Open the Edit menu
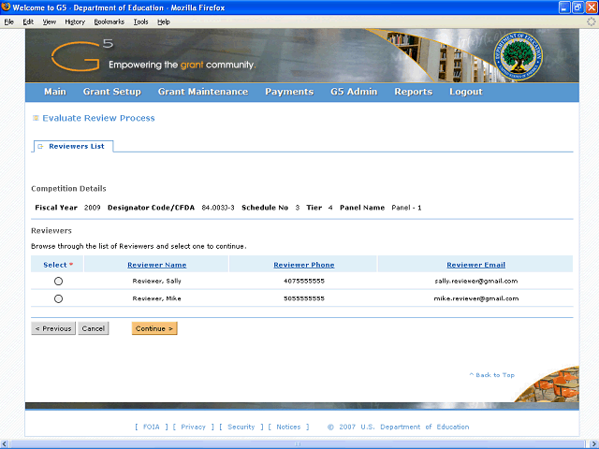 click(x=28, y=22)
